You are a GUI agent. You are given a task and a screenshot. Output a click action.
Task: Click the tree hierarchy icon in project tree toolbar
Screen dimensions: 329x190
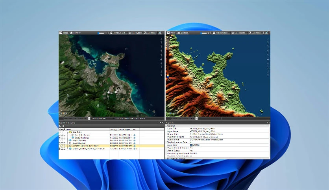pos(60,126)
